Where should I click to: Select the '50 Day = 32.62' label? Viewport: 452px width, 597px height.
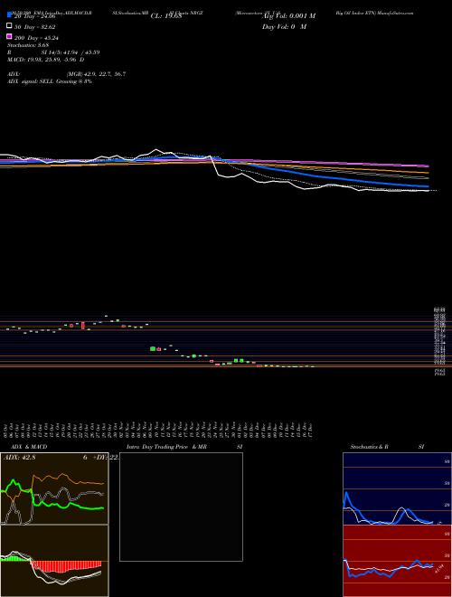coord(34,27)
